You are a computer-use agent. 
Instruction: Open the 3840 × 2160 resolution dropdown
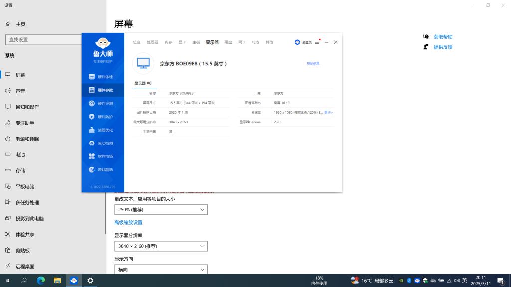click(161, 246)
